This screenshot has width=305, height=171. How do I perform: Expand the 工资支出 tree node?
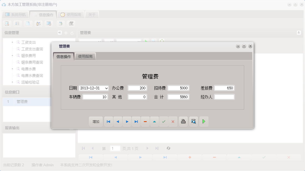[x=12, y=42]
